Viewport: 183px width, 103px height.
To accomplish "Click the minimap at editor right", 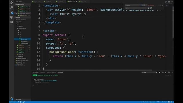I will coord(169,5).
